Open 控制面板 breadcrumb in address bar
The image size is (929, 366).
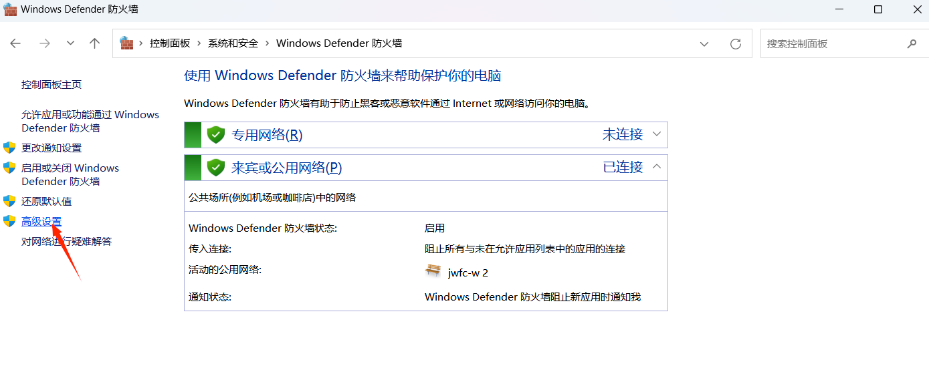pos(170,43)
